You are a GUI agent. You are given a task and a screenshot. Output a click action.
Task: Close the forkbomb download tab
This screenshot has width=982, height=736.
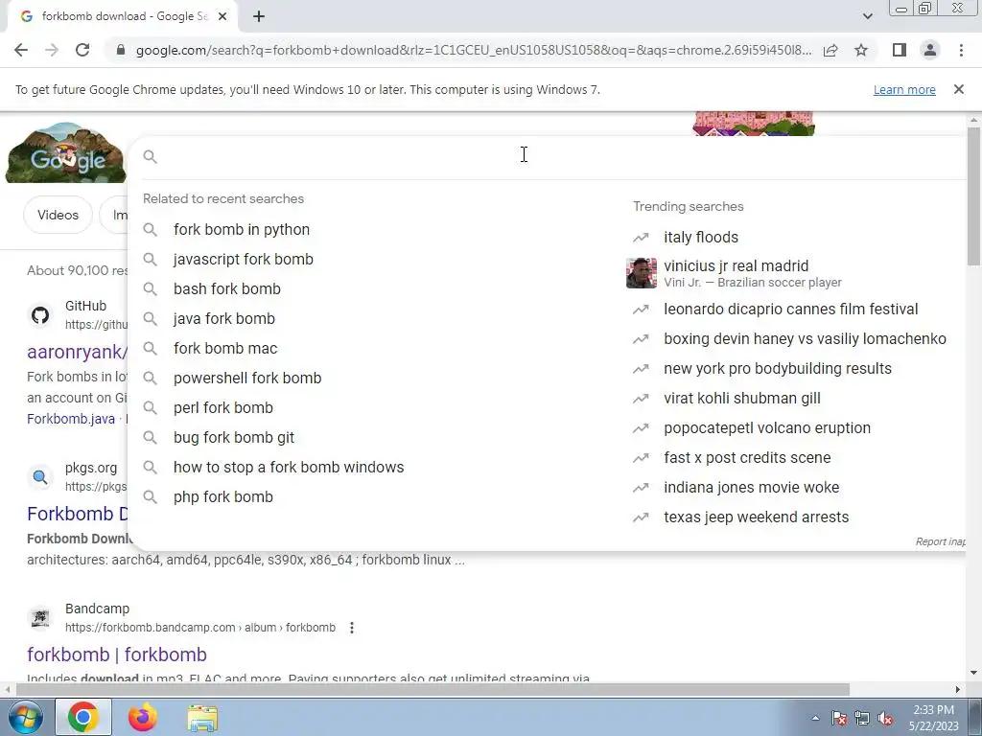[x=222, y=17]
